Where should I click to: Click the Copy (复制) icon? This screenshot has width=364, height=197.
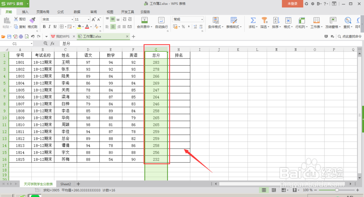point(16,27)
